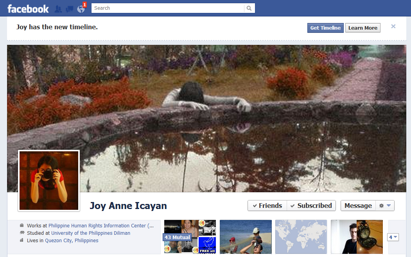Send a message via Message button

pyautogui.click(x=358, y=206)
